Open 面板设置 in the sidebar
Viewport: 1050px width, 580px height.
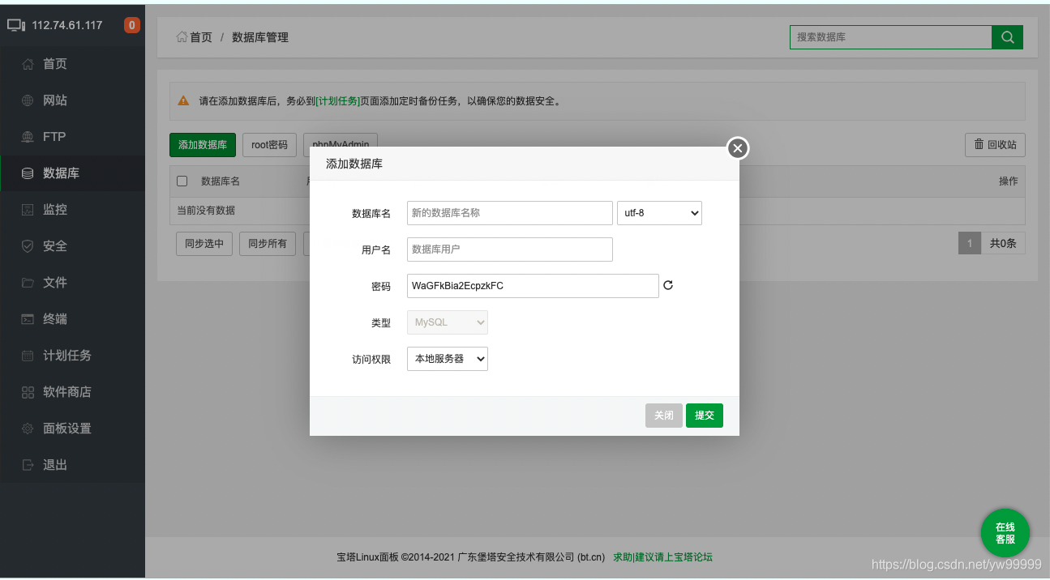[67, 429]
